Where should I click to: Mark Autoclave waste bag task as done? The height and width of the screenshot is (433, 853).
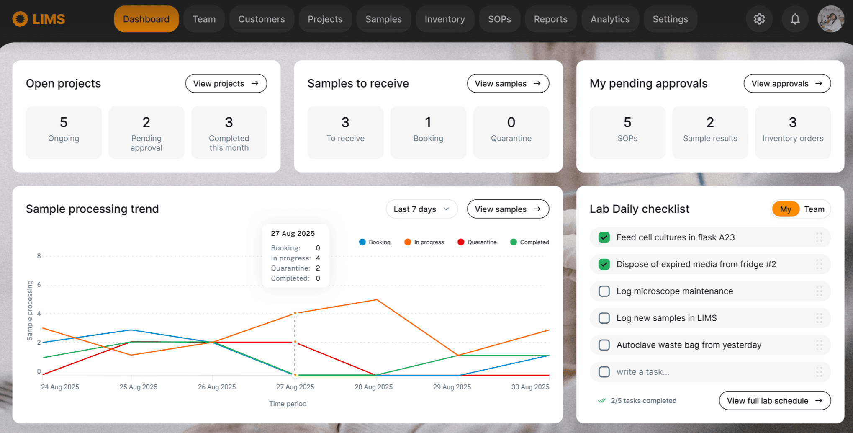[x=604, y=345]
